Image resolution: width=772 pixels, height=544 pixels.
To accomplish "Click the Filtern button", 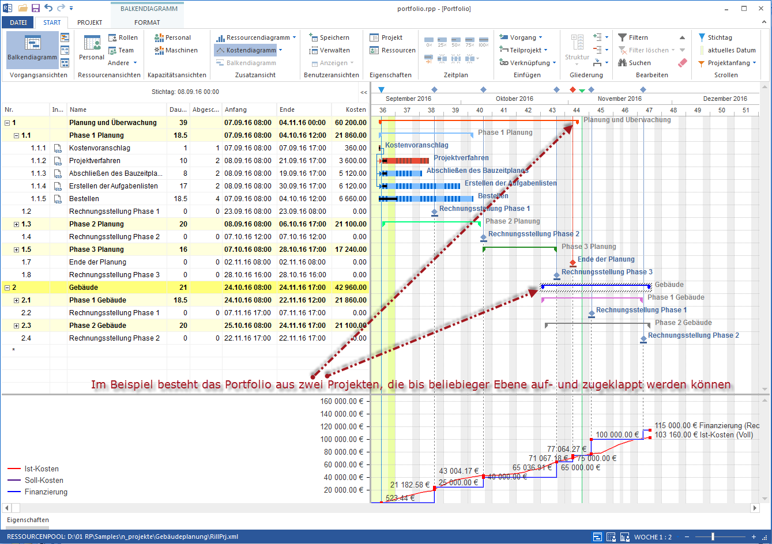I will [633, 37].
